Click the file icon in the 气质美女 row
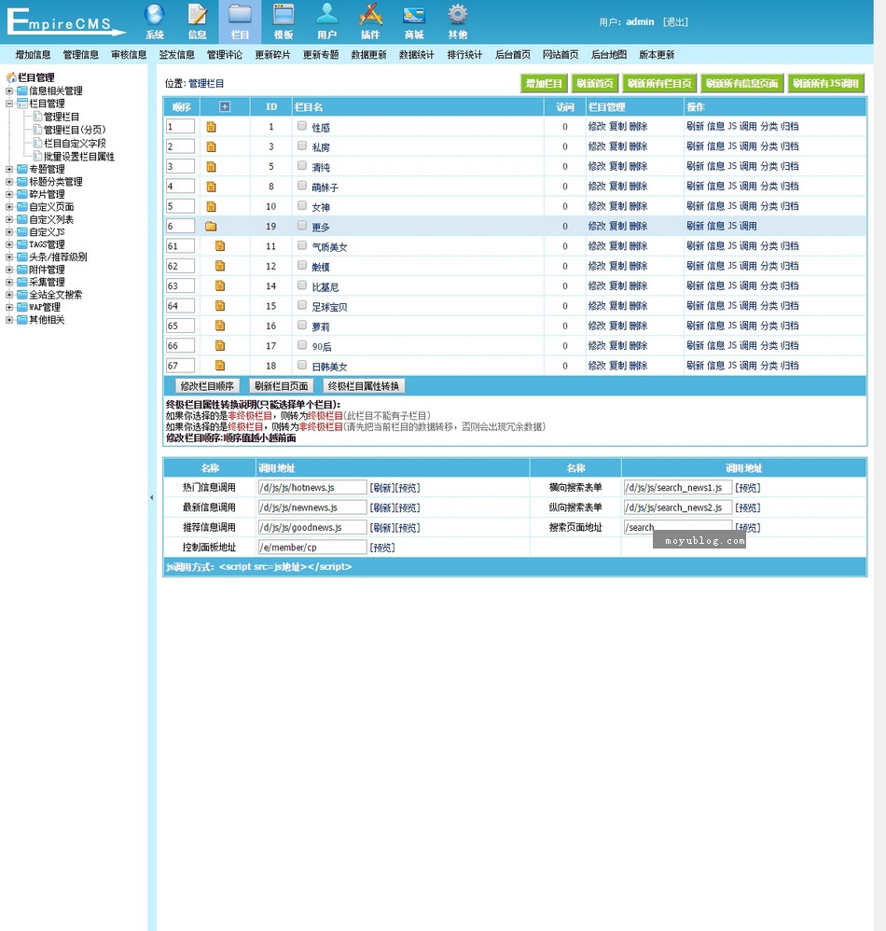Image resolution: width=886 pixels, height=931 pixels. point(220,246)
